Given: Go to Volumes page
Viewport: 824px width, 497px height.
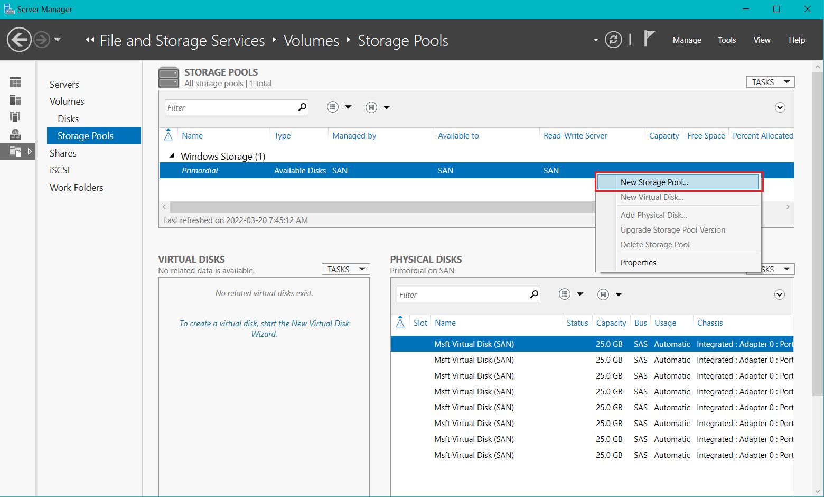Looking at the screenshot, I should coord(67,102).
